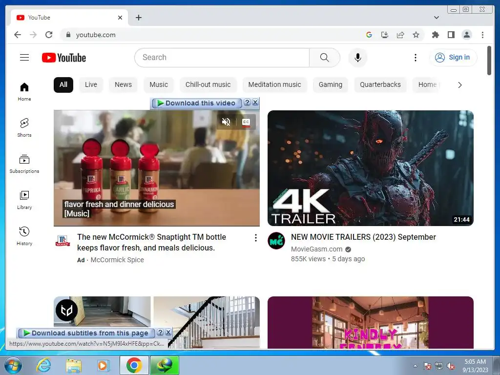Open the Chrome profile avatar
This screenshot has width=500, height=375.
pos(466,35)
